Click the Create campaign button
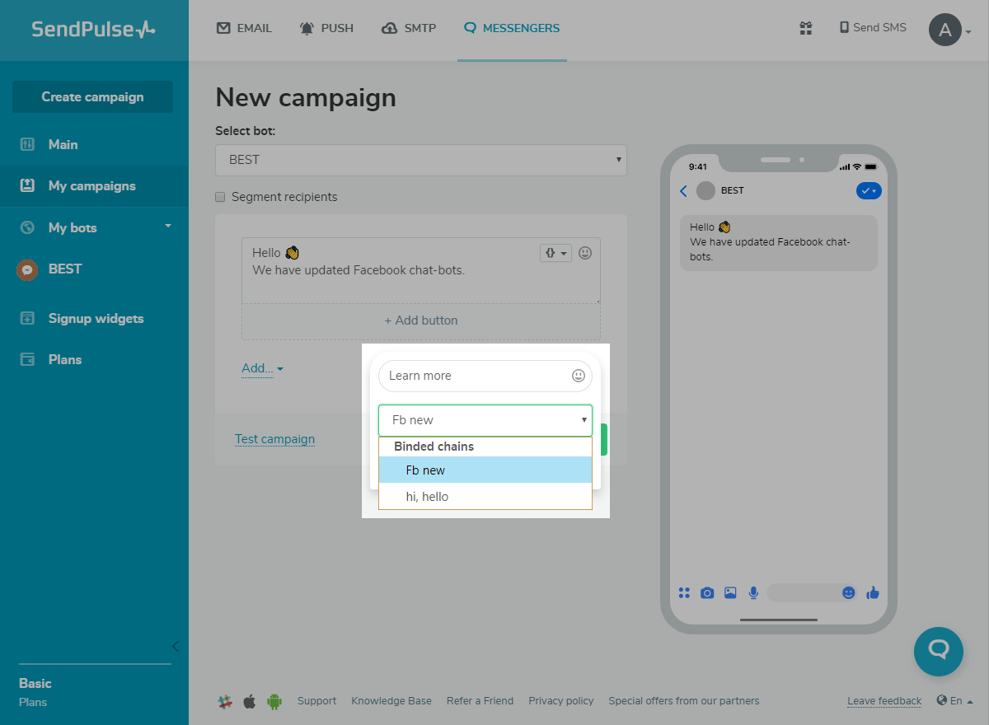989x725 pixels. coord(92,96)
